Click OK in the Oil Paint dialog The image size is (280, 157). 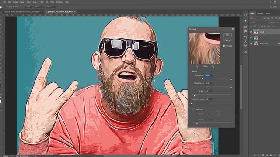[227, 35]
